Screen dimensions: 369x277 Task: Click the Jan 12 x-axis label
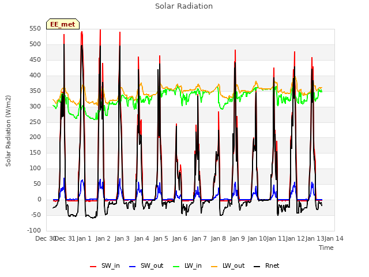click(295, 238)
